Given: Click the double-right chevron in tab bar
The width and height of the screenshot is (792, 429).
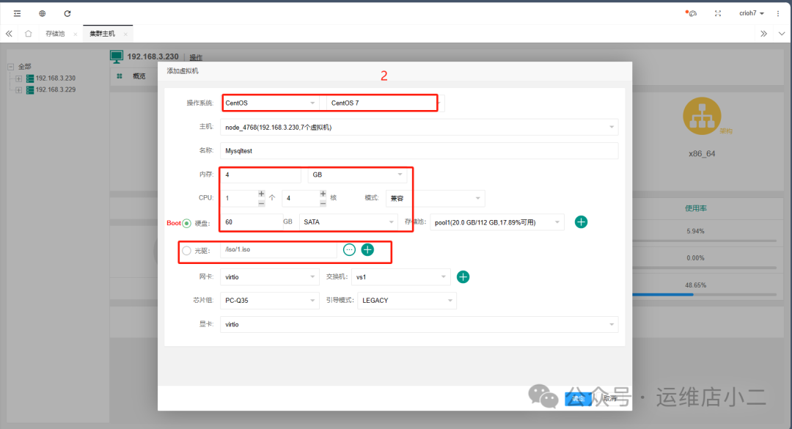Looking at the screenshot, I should click(763, 34).
